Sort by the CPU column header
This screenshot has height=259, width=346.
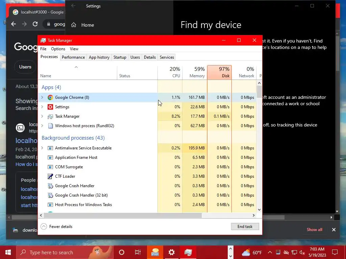[170, 72]
